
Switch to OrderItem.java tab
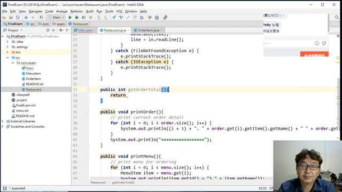[x=149, y=30]
